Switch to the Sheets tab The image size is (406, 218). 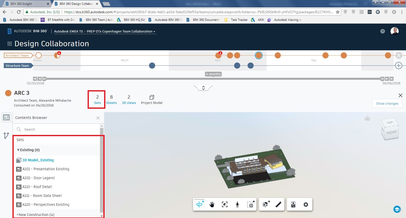tap(111, 100)
